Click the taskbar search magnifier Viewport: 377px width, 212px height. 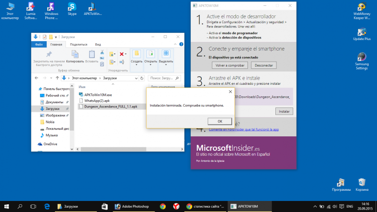[x=20, y=207]
